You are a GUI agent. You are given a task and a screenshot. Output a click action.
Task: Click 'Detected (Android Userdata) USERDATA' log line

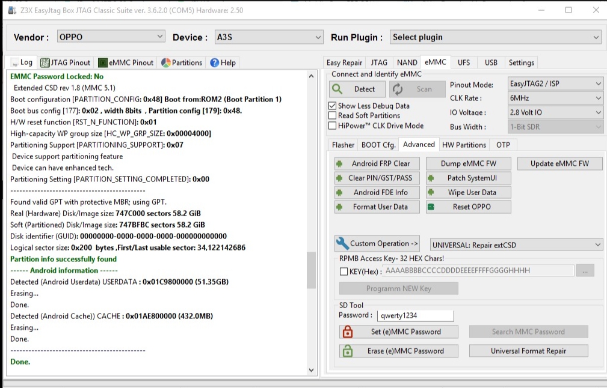[x=119, y=282]
